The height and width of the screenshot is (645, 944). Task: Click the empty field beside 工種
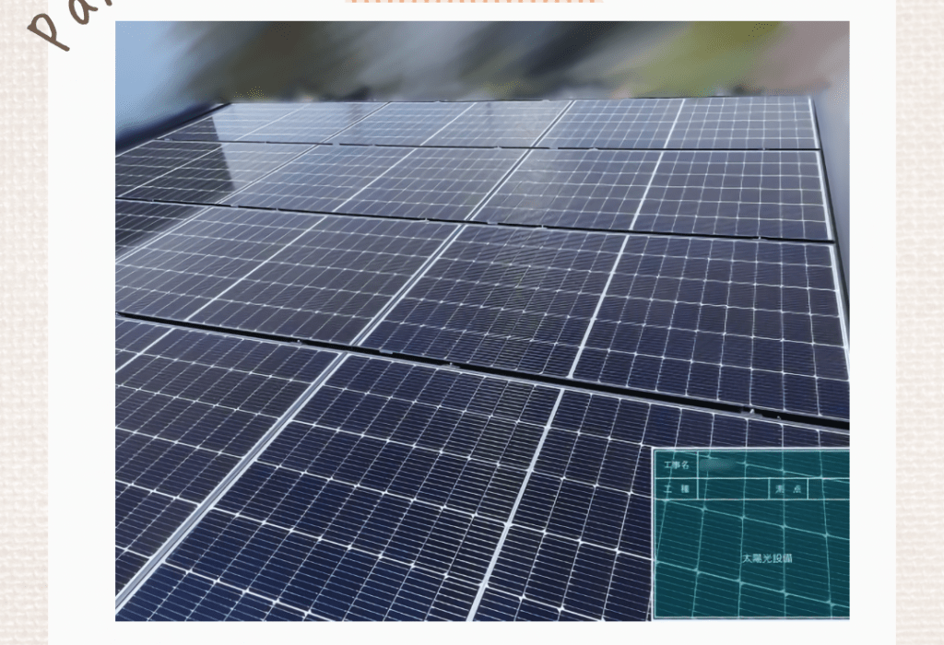733,490
